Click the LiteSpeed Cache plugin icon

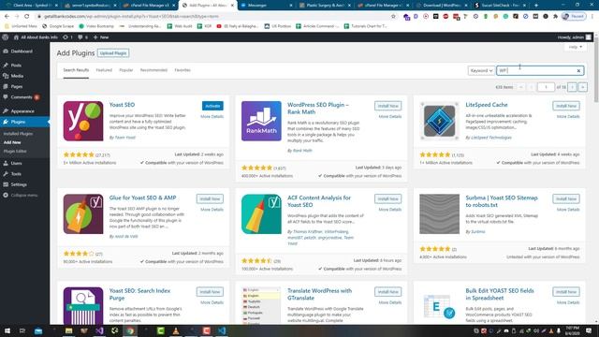point(439,121)
